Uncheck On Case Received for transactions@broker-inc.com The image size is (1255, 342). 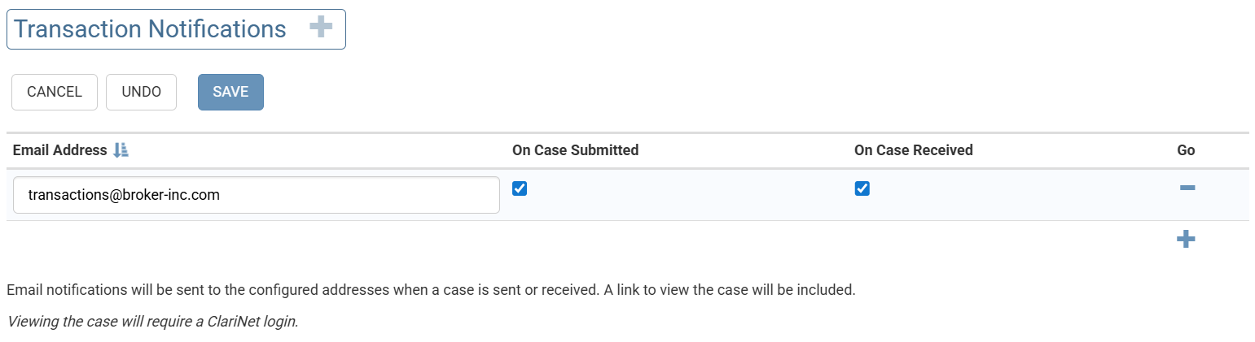pyautogui.click(x=862, y=188)
